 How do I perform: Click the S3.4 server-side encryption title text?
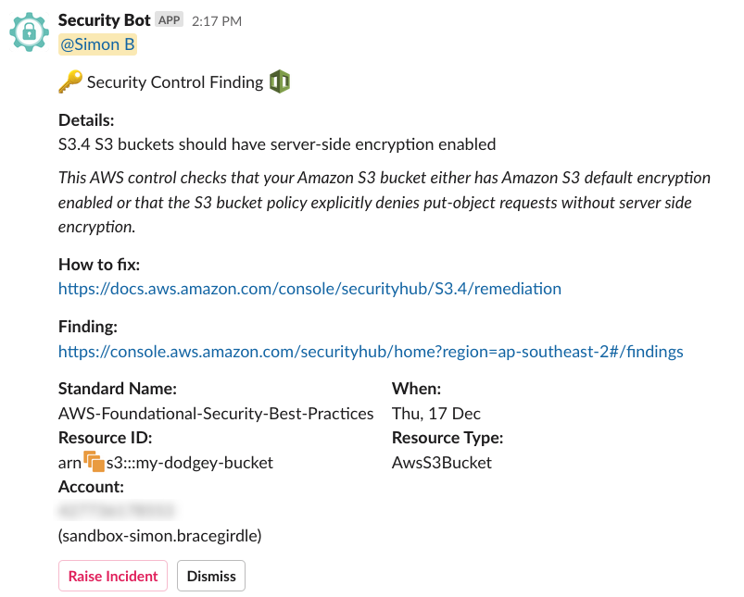(277, 144)
